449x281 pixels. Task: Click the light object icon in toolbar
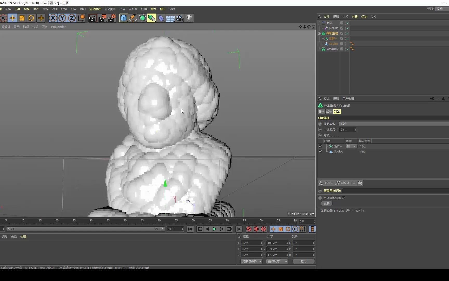189,18
